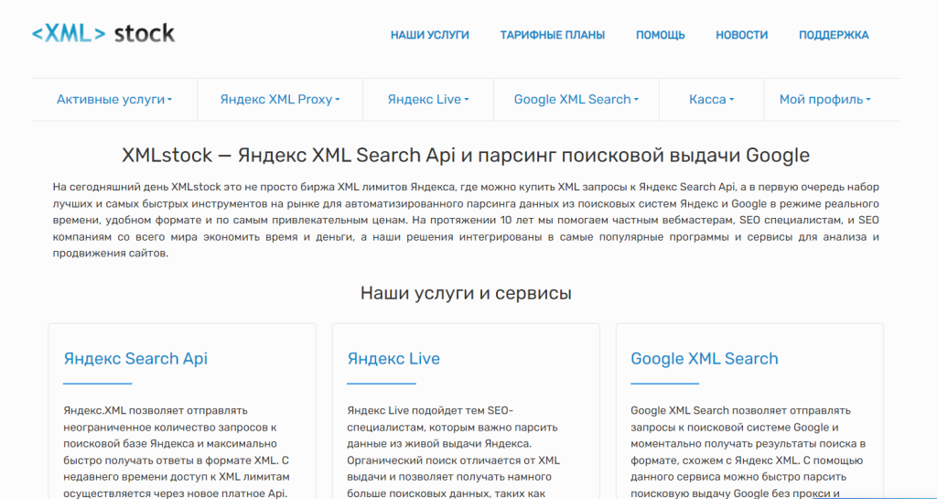This screenshot has height=499, width=937.
Task: Click the main heading XMLstock — Яндекс XML Search Api
Action: click(x=466, y=156)
